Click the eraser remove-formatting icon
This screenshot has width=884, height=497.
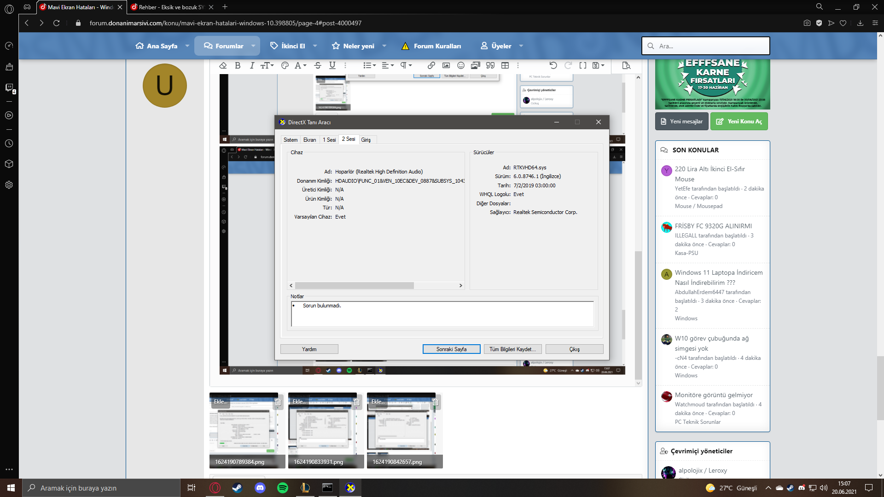tap(223, 65)
